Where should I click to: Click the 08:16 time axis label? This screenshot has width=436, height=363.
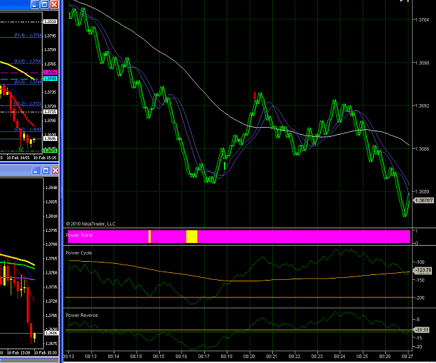(x=181, y=356)
